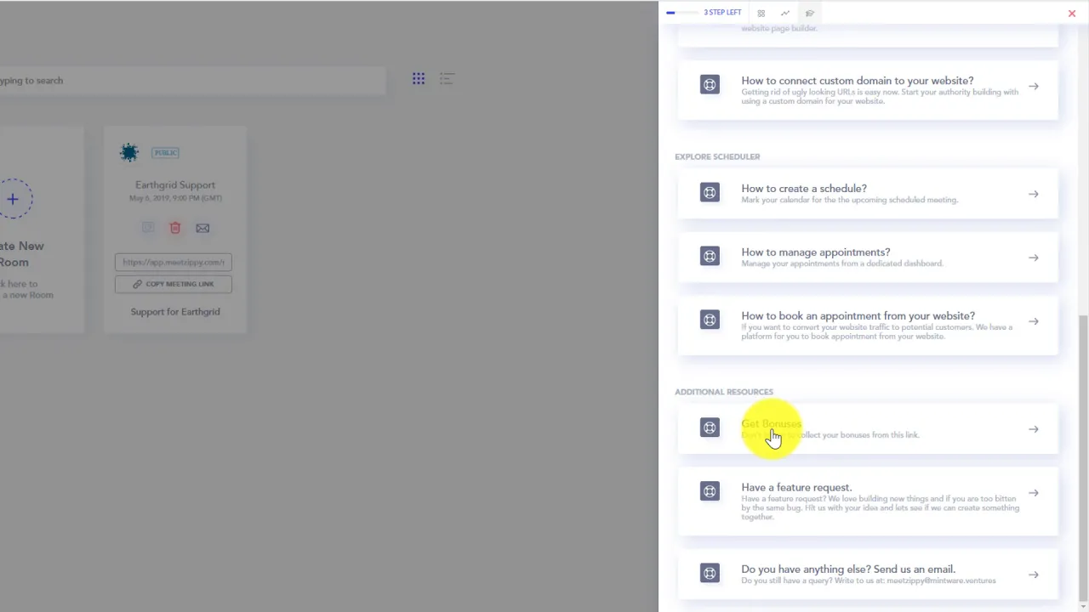Click 'Support for Earthgrid' description text
Image resolution: width=1089 pixels, height=612 pixels.
pyautogui.click(x=175, y=312)
